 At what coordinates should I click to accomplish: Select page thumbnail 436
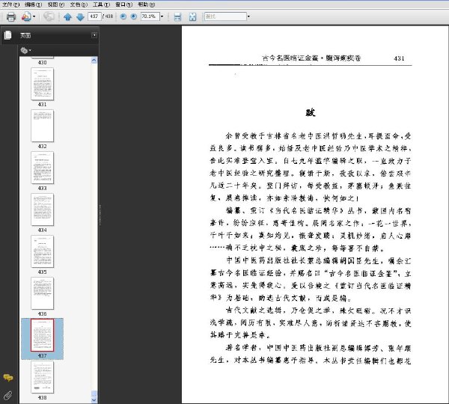coord(42,293)
